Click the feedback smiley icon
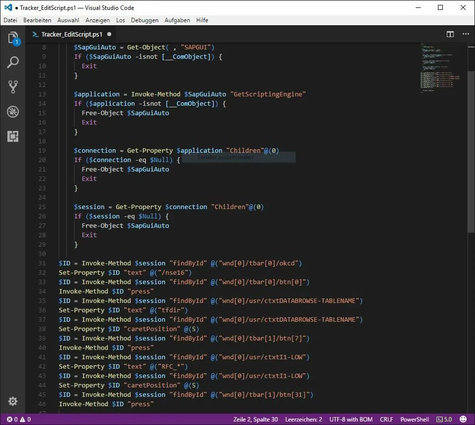 click(x=464, y=419)
